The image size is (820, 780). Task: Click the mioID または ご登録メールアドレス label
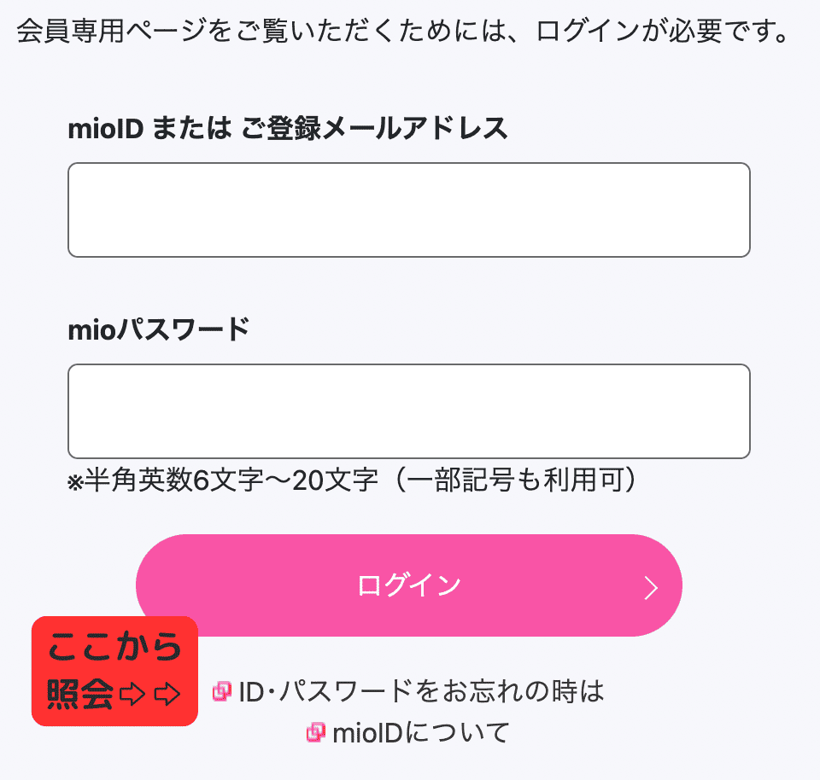[x=288, y=129]
